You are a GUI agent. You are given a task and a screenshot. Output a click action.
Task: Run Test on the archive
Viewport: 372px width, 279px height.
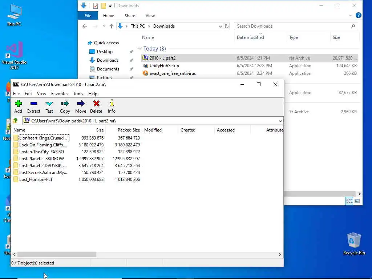tap(49, 106)
